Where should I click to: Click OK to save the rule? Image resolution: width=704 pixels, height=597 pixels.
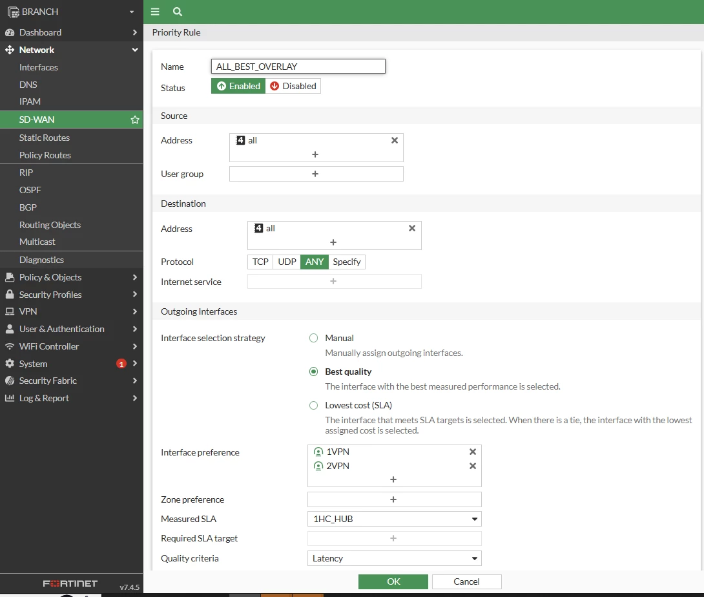(x=393, y=581)
